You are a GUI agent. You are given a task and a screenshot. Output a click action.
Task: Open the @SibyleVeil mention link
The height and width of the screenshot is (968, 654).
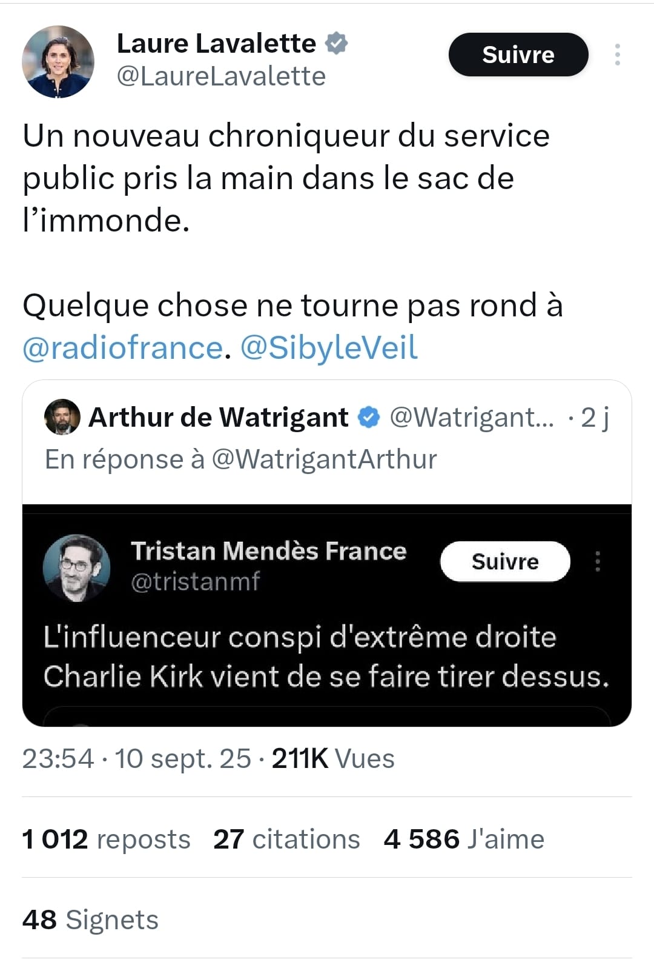tap(329, 348)
